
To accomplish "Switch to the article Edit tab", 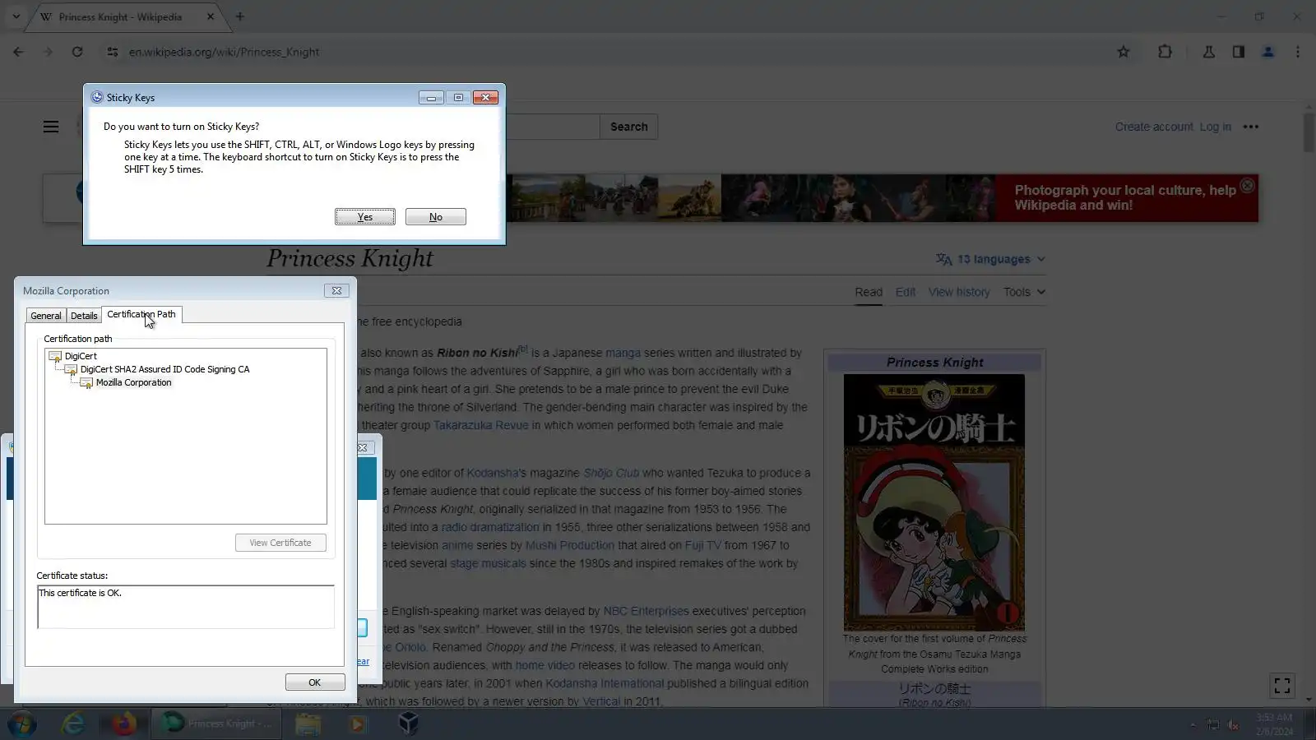I will 906,292.
